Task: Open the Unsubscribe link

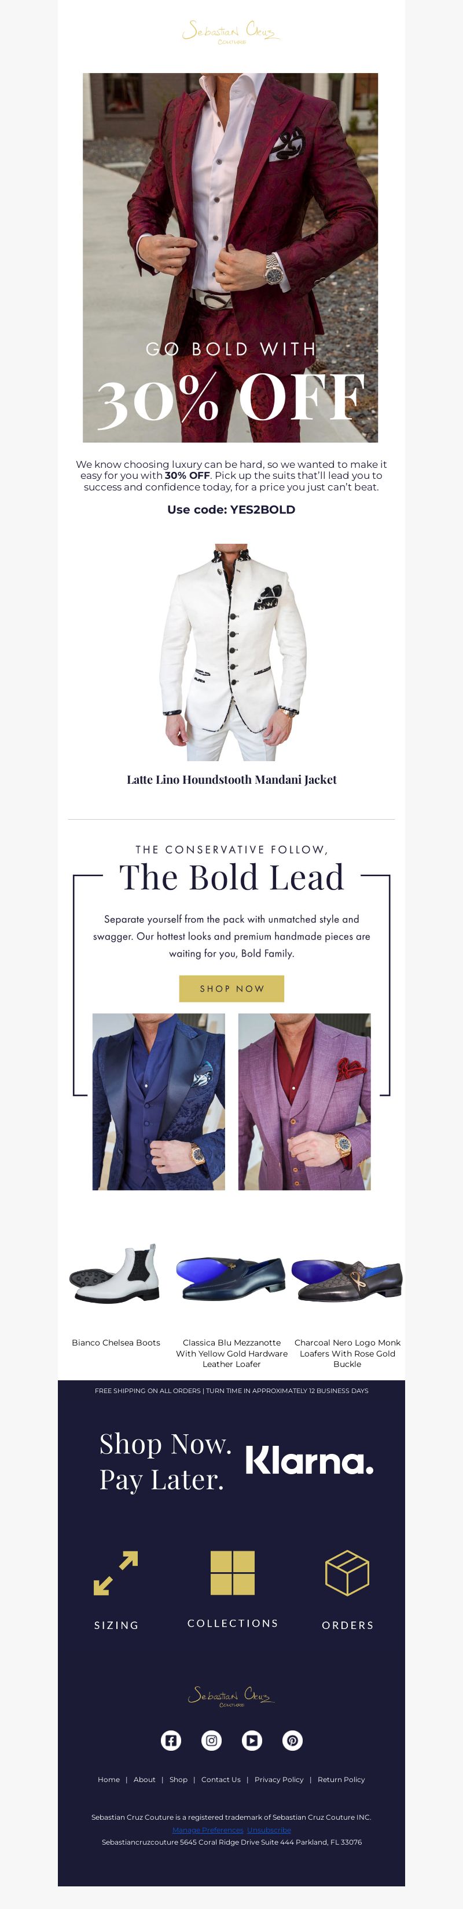Action: tap(269, 1830)
